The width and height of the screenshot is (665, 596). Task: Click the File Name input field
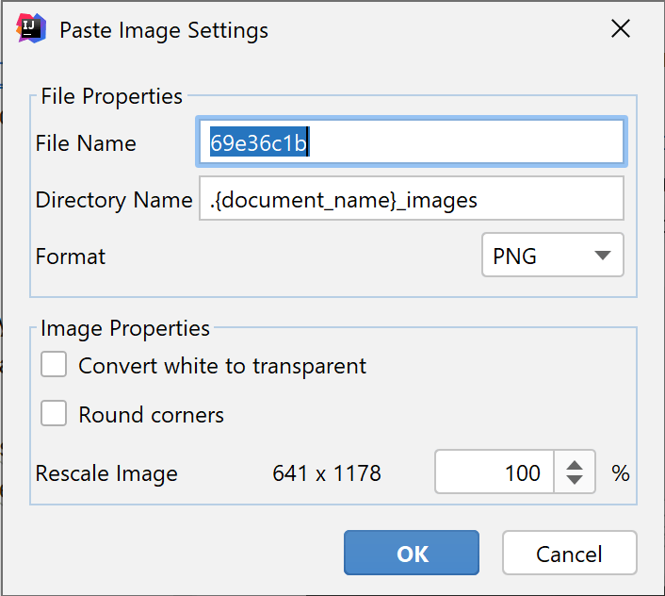(x=412, y=141)
